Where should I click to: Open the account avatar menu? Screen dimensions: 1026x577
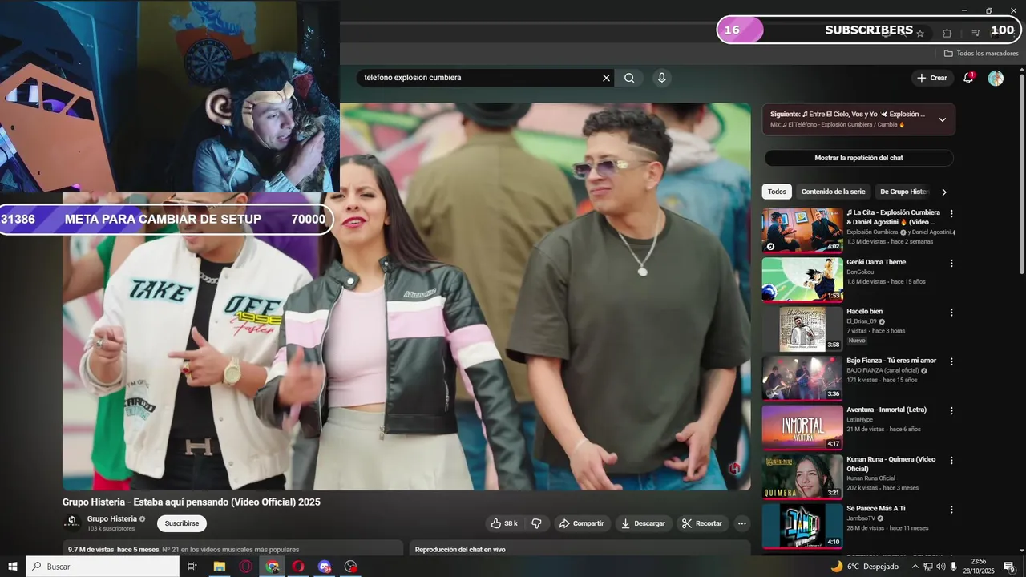pos(996,78)
